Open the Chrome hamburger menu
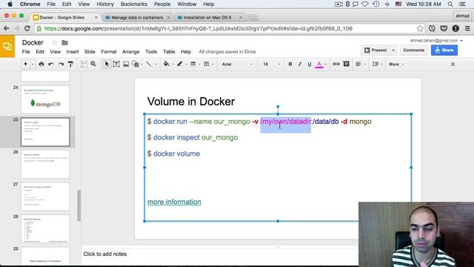The image size is (474, 267). (467, 28)
